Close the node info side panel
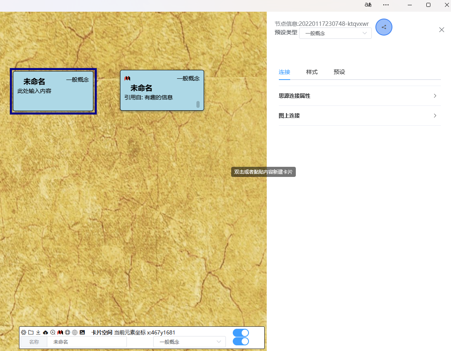Image resolution: width=451 pixels, height=351 pixels. click(x=442, y=29)
